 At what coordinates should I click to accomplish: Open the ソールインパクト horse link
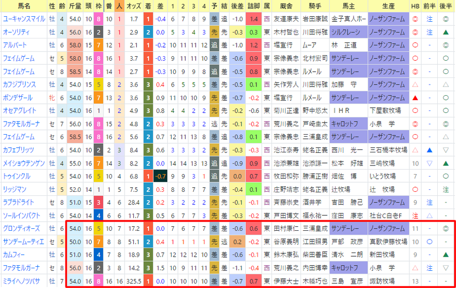(x=21, y=216)
